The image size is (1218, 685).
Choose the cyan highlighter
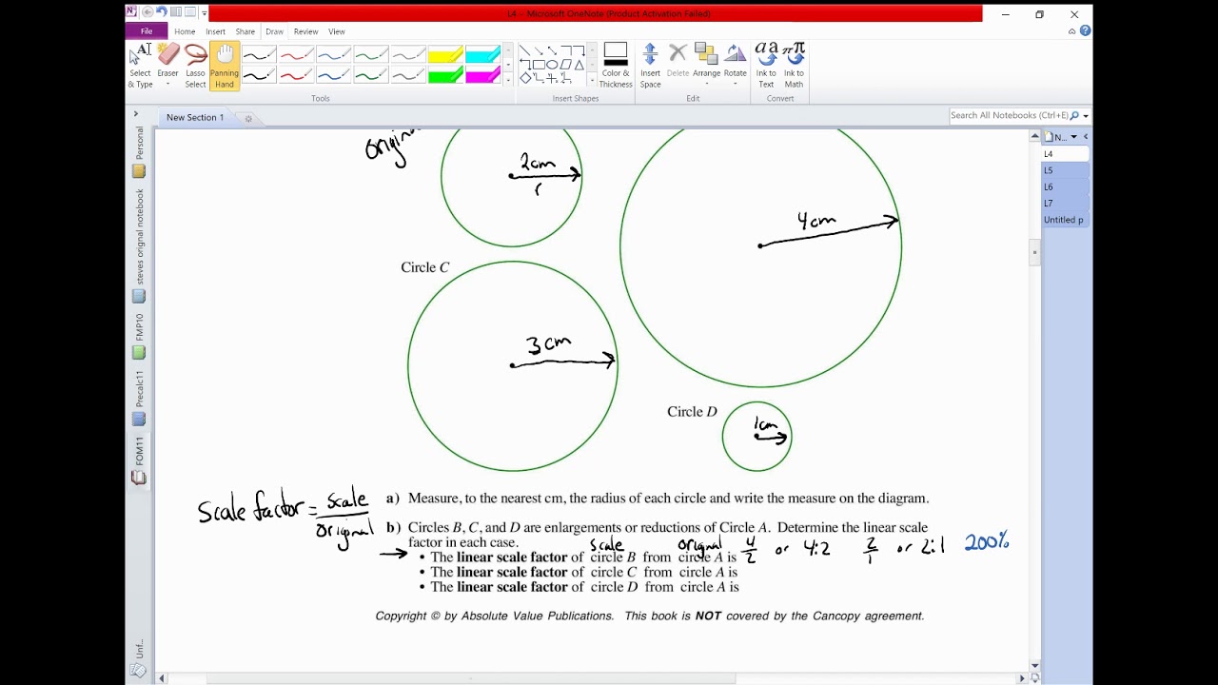(482, 55)
